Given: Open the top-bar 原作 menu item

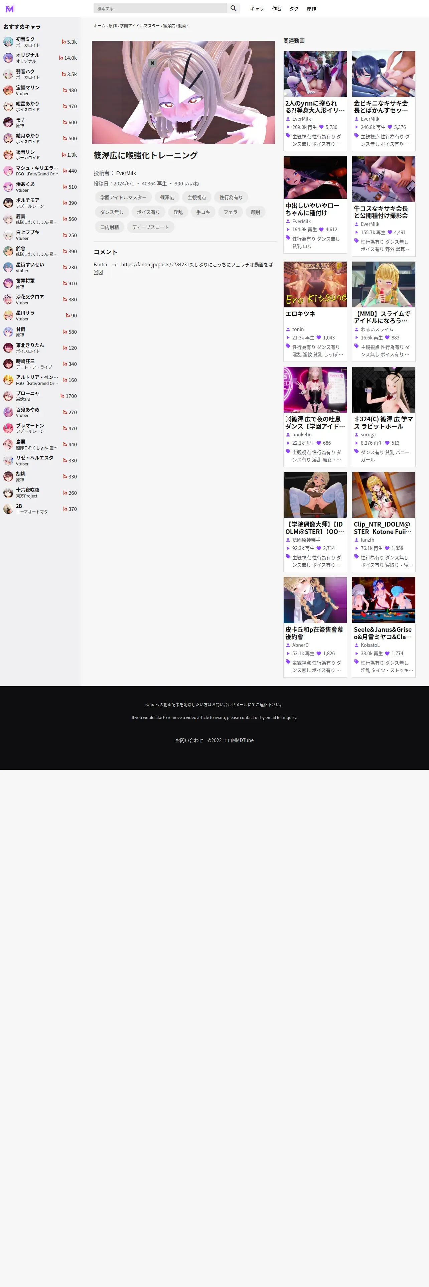Looking at the screenshot, I should pos(311,8).
